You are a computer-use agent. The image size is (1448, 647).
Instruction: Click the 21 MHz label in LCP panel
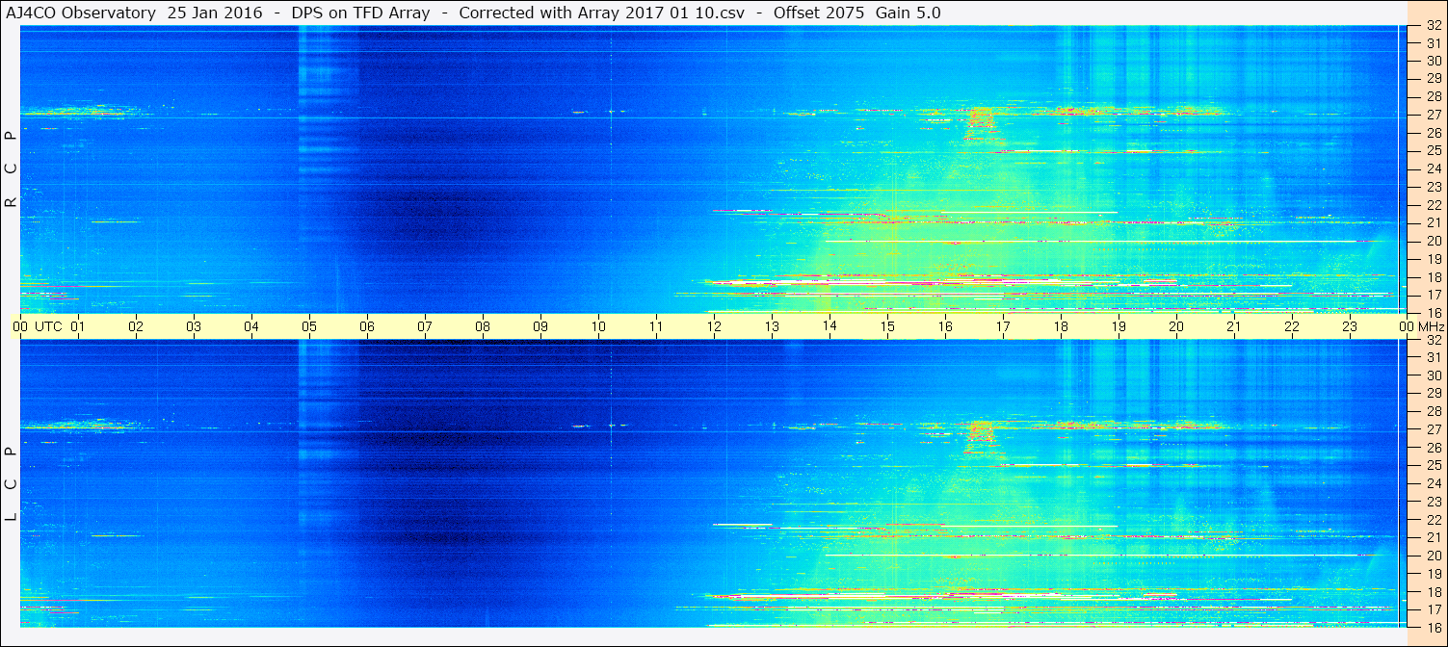[x=1433, y=537]
